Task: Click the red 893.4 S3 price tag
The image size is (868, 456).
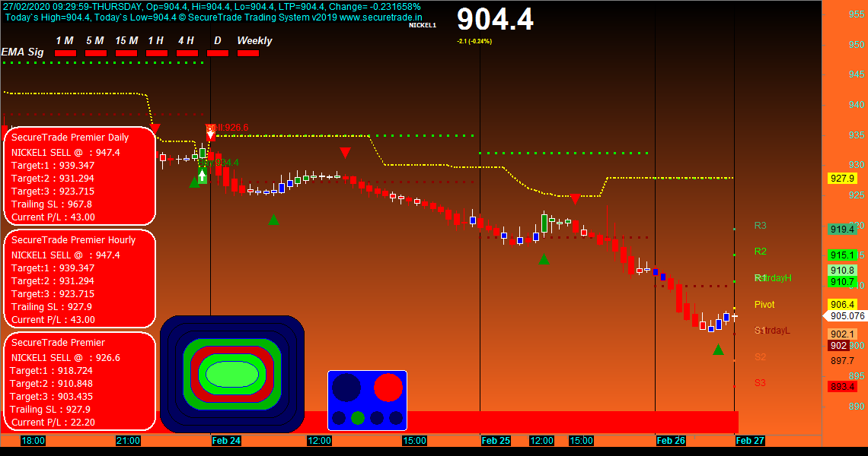Action: (843, 386)
